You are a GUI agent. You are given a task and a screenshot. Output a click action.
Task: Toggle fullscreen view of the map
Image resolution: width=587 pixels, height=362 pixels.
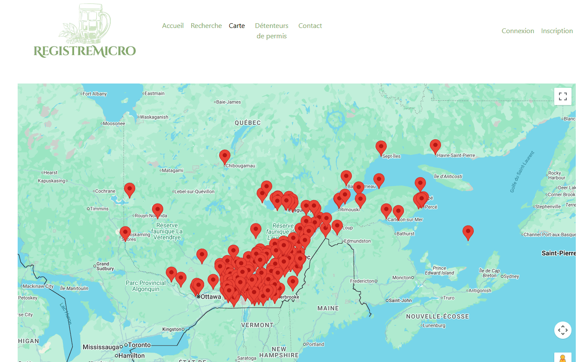(562, 96)
